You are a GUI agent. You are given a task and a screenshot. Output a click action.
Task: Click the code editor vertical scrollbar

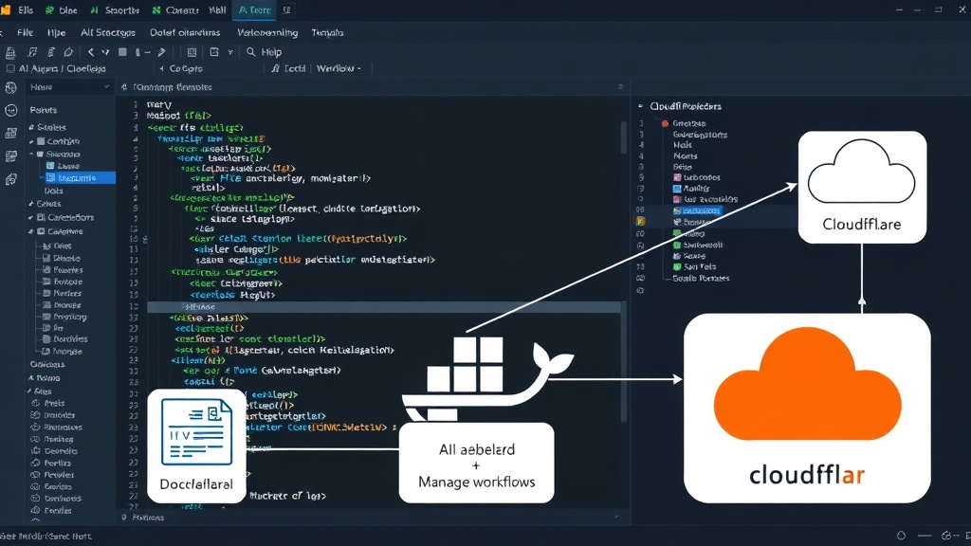point(624,137)
